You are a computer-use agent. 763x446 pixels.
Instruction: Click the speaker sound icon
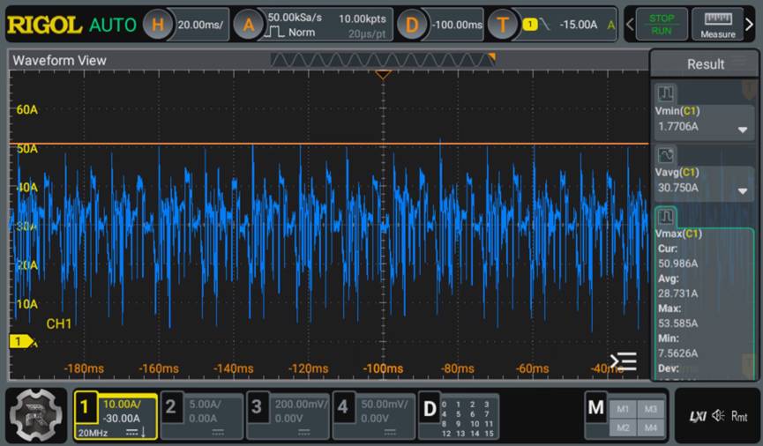718,416
